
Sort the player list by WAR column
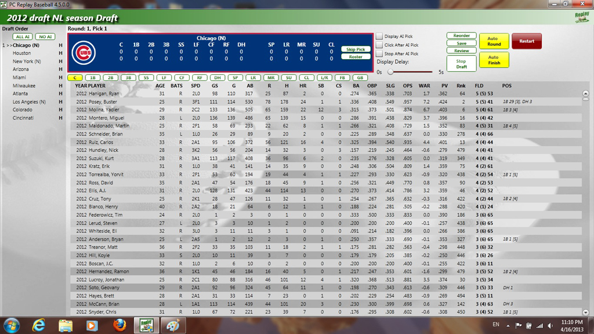point(424,86)
